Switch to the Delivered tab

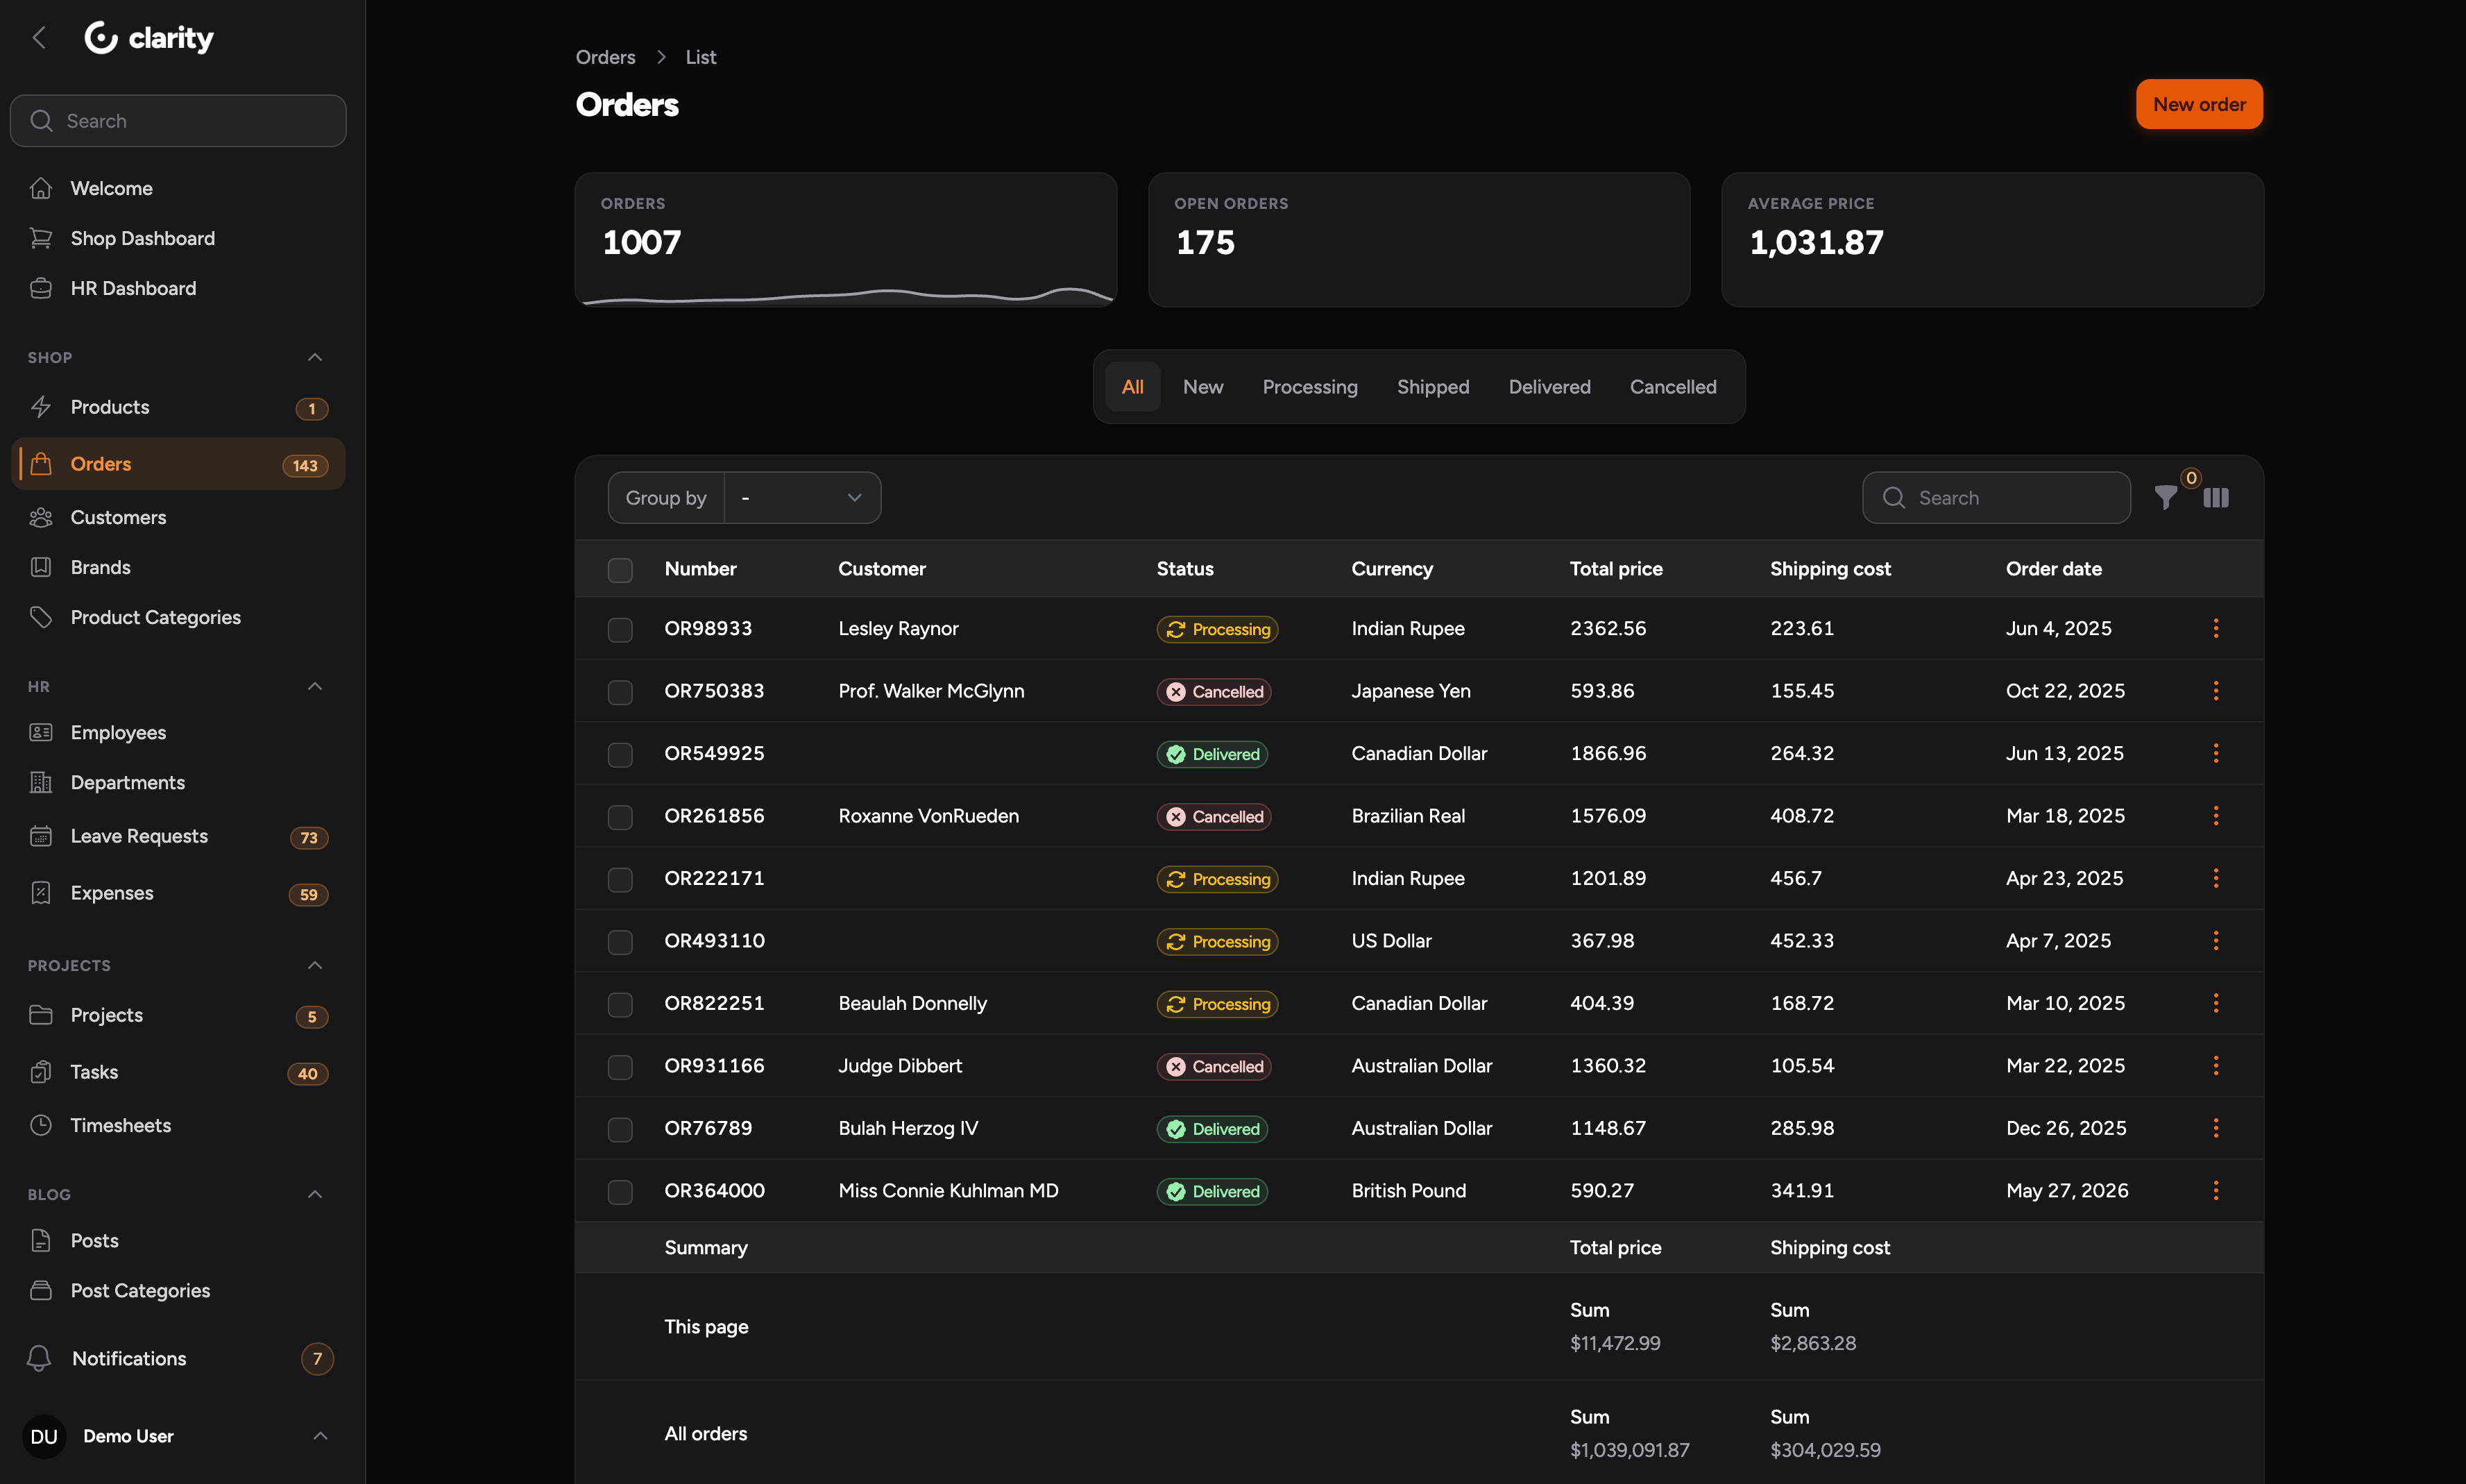click(x=1549, y=387)
